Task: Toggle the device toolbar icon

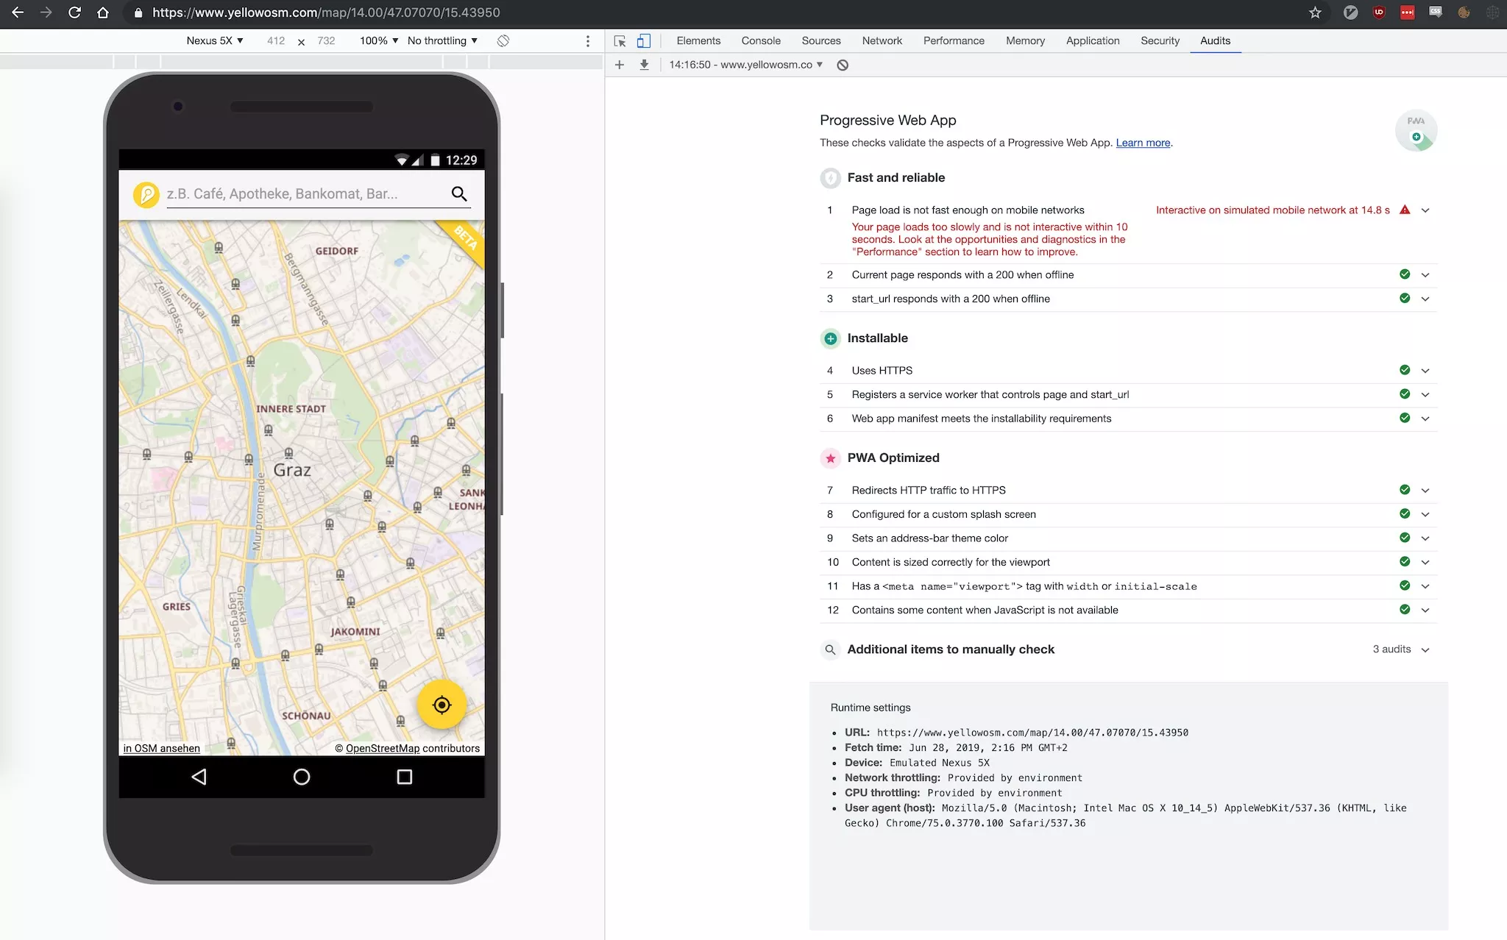Action: pyautogui.click(x=644, y=41)
